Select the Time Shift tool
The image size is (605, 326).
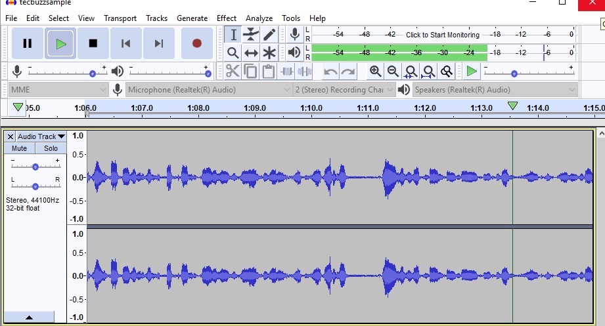click(x=251, y=53)
